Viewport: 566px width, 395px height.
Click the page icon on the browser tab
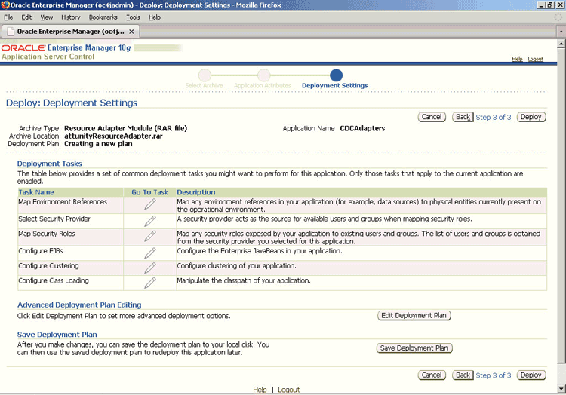click(11, 32)
